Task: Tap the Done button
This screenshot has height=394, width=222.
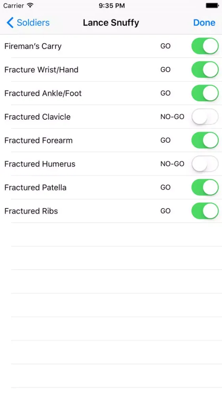Action: (204, 22)
